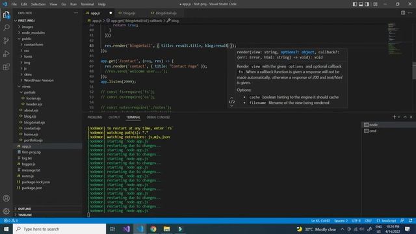Show the errors and warnings status item
The height and width of the screenshot is (234, 416).
(x=10, y=220)
